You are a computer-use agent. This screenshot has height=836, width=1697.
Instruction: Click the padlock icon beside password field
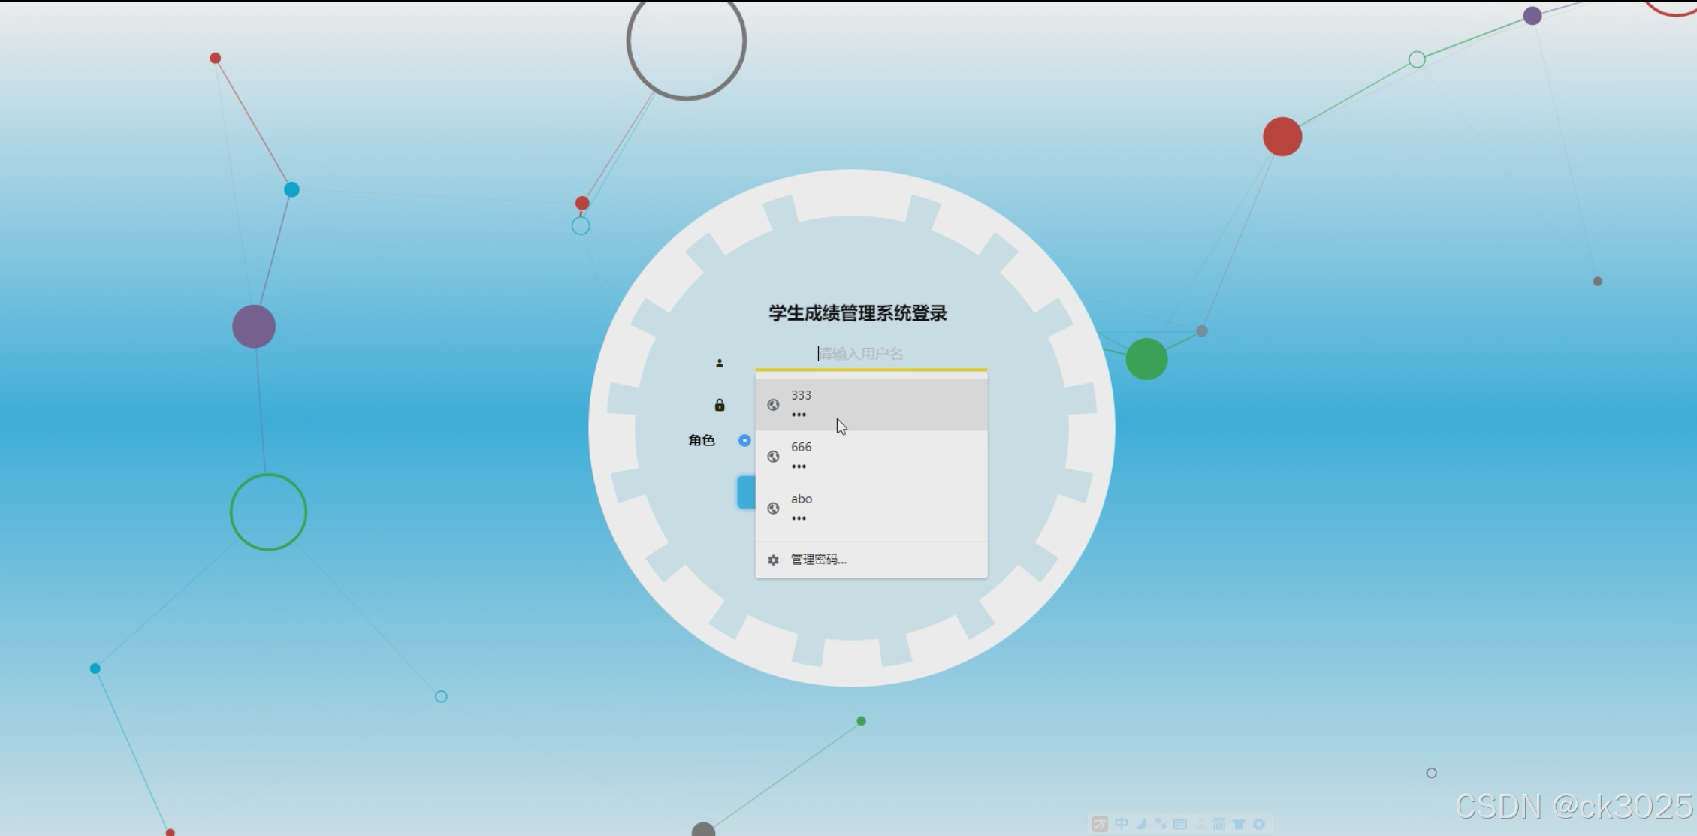pos(719,406)
